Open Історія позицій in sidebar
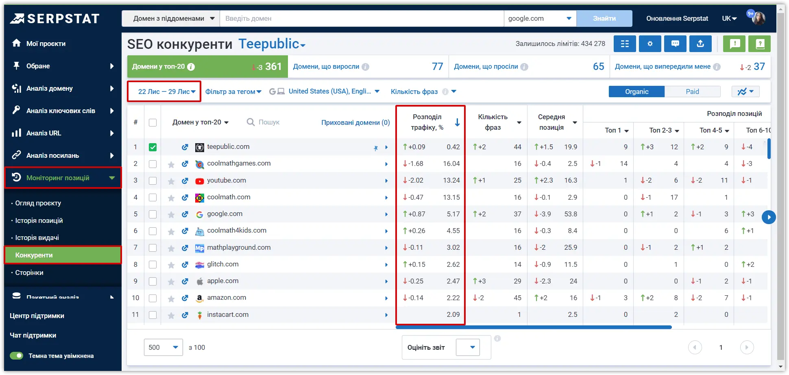Screen dimensions: 789x375 point(39,220)
